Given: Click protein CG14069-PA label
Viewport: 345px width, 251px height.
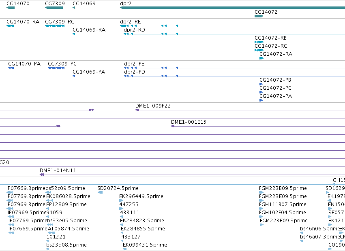Looking at the screenshot, I should pyautogui.click(x=89, y=72).
